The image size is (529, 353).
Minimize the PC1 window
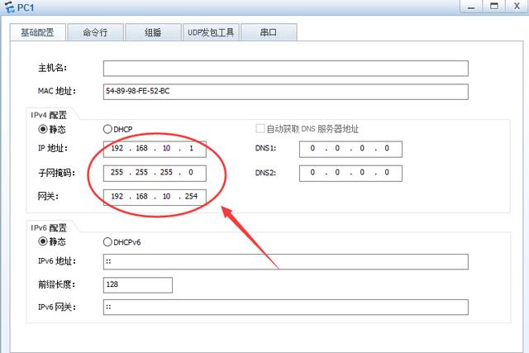pos(471,7)
